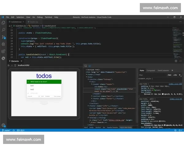Click the VS Code logo icon

[x=2, y=17]
